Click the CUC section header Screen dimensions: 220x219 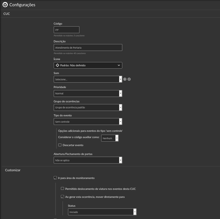7,14
